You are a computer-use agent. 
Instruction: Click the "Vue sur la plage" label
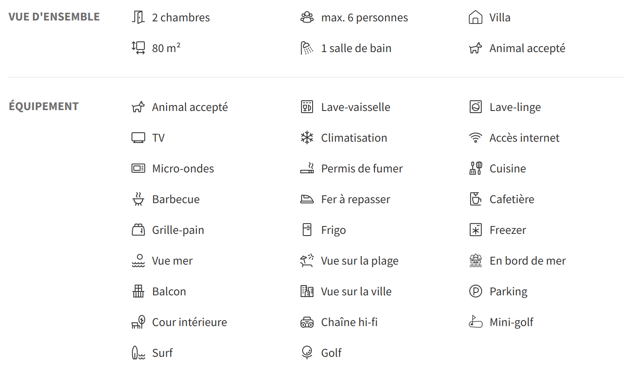[x=360, y=261]
